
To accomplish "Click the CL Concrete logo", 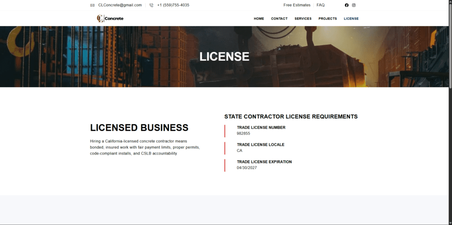I will (110, 18).
